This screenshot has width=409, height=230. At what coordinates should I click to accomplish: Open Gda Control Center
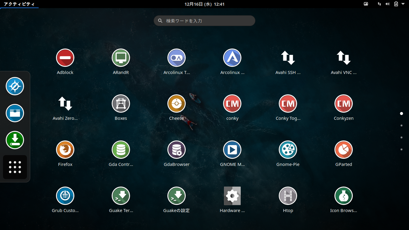pyautogui.click(x=121, y=150)
